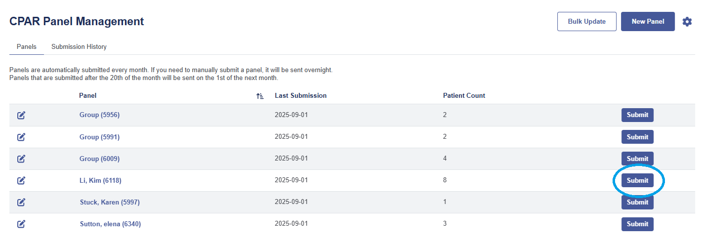Viewport: 702px width, 245px height.
Task: Sort by Patient Count column header
Action: click(464, 95)
